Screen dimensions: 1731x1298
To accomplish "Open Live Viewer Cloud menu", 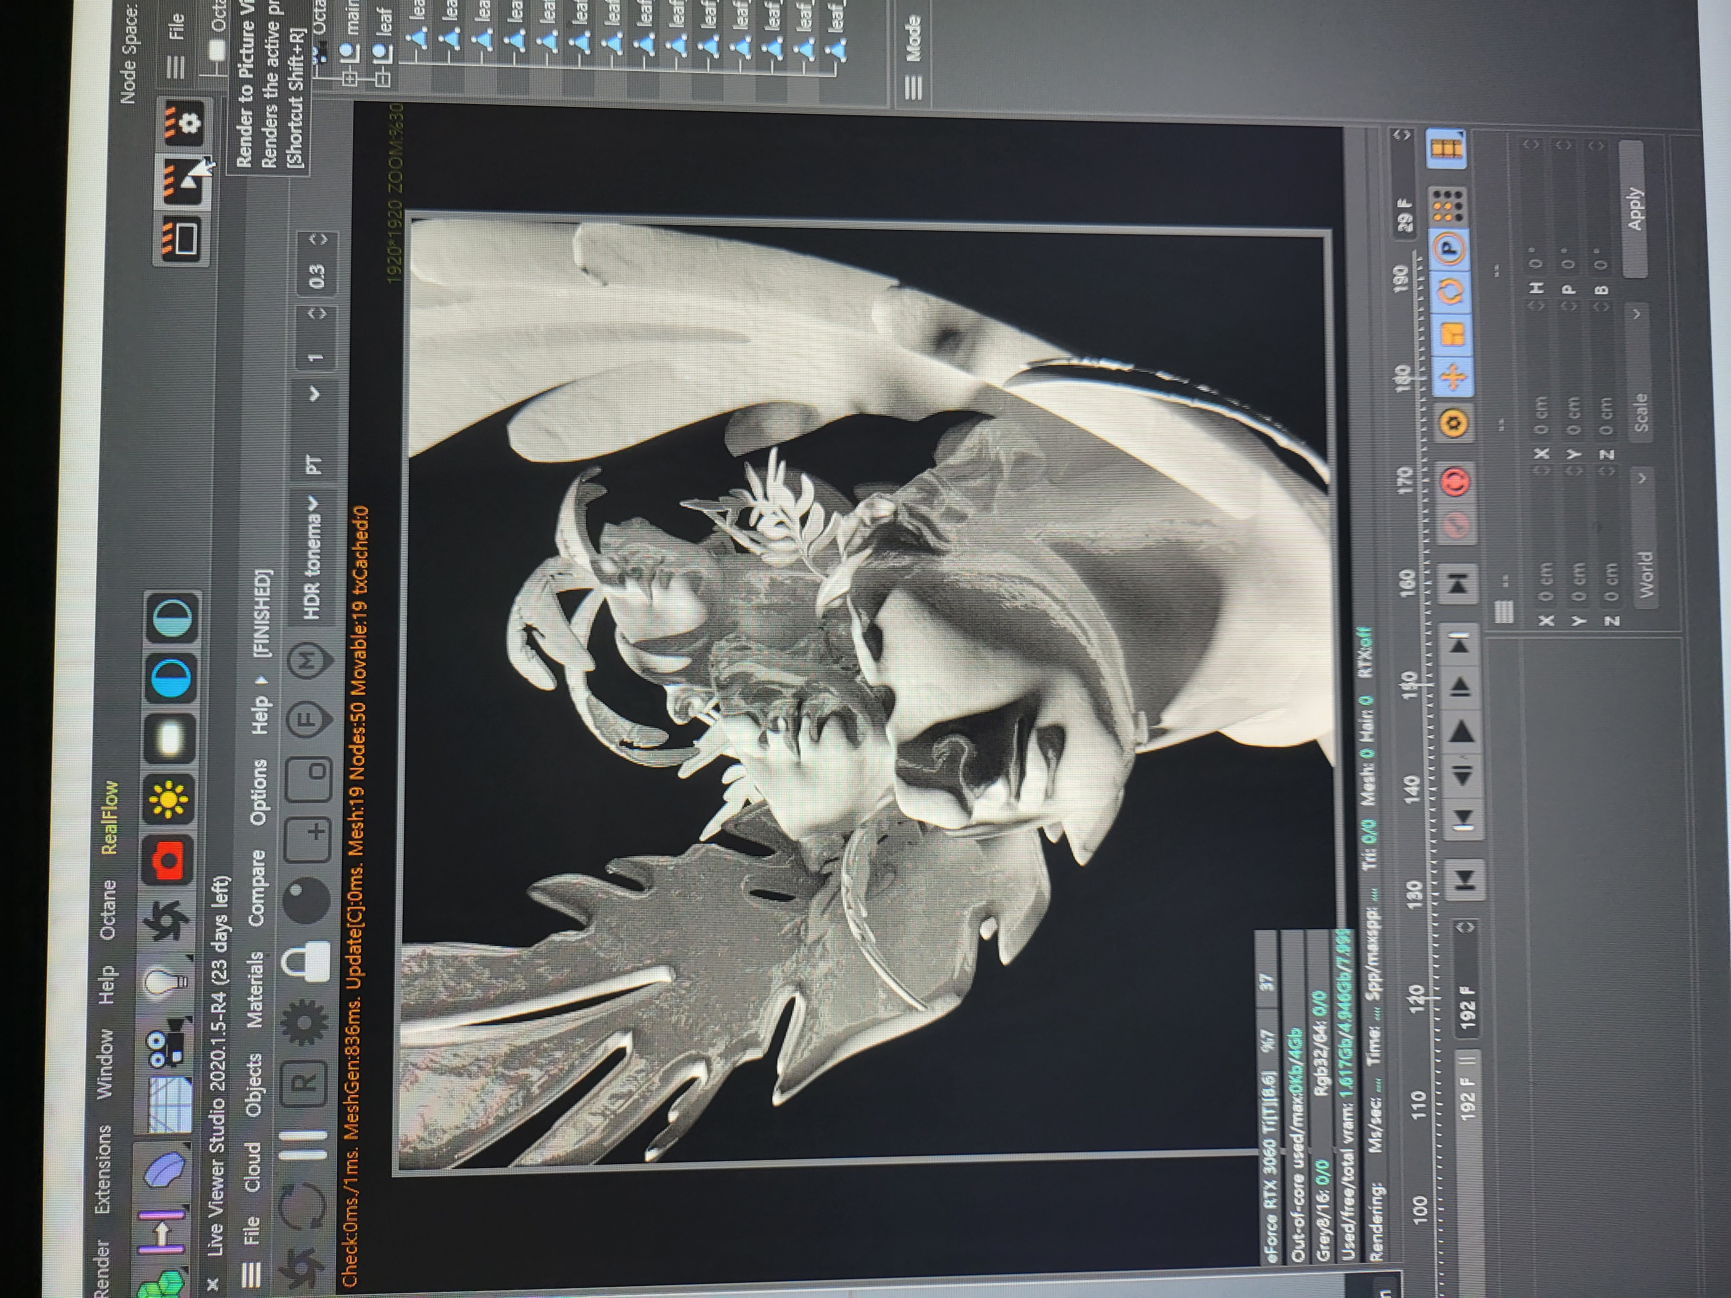I will (x=252, y=1166).
